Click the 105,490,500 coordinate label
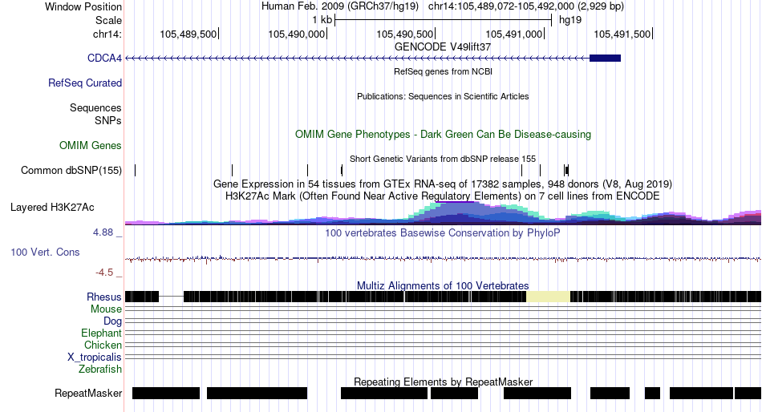This screenshot has height=412, width=762. pos(405,34)
